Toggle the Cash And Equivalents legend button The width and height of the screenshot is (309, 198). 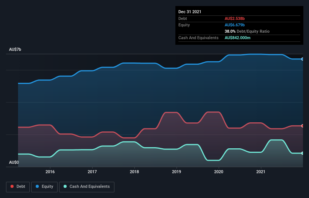pos(87,187)
